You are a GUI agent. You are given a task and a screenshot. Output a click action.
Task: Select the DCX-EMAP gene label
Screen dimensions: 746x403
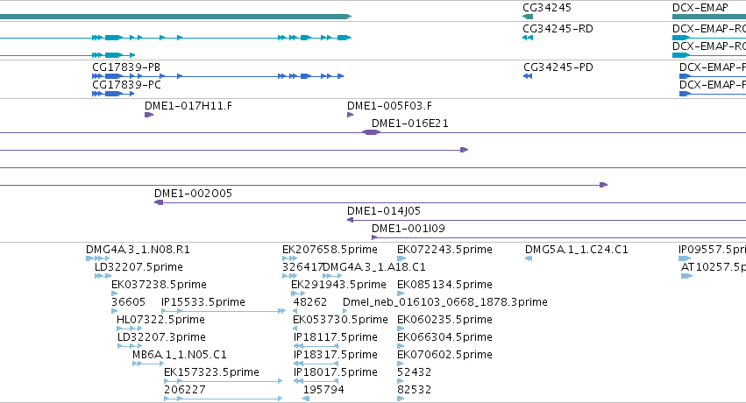pos(700,8)
